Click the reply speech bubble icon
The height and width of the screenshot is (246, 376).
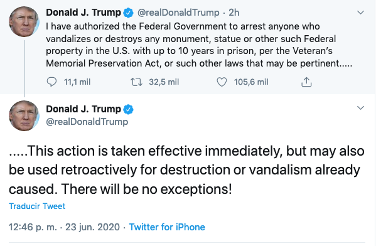(51, 82)
